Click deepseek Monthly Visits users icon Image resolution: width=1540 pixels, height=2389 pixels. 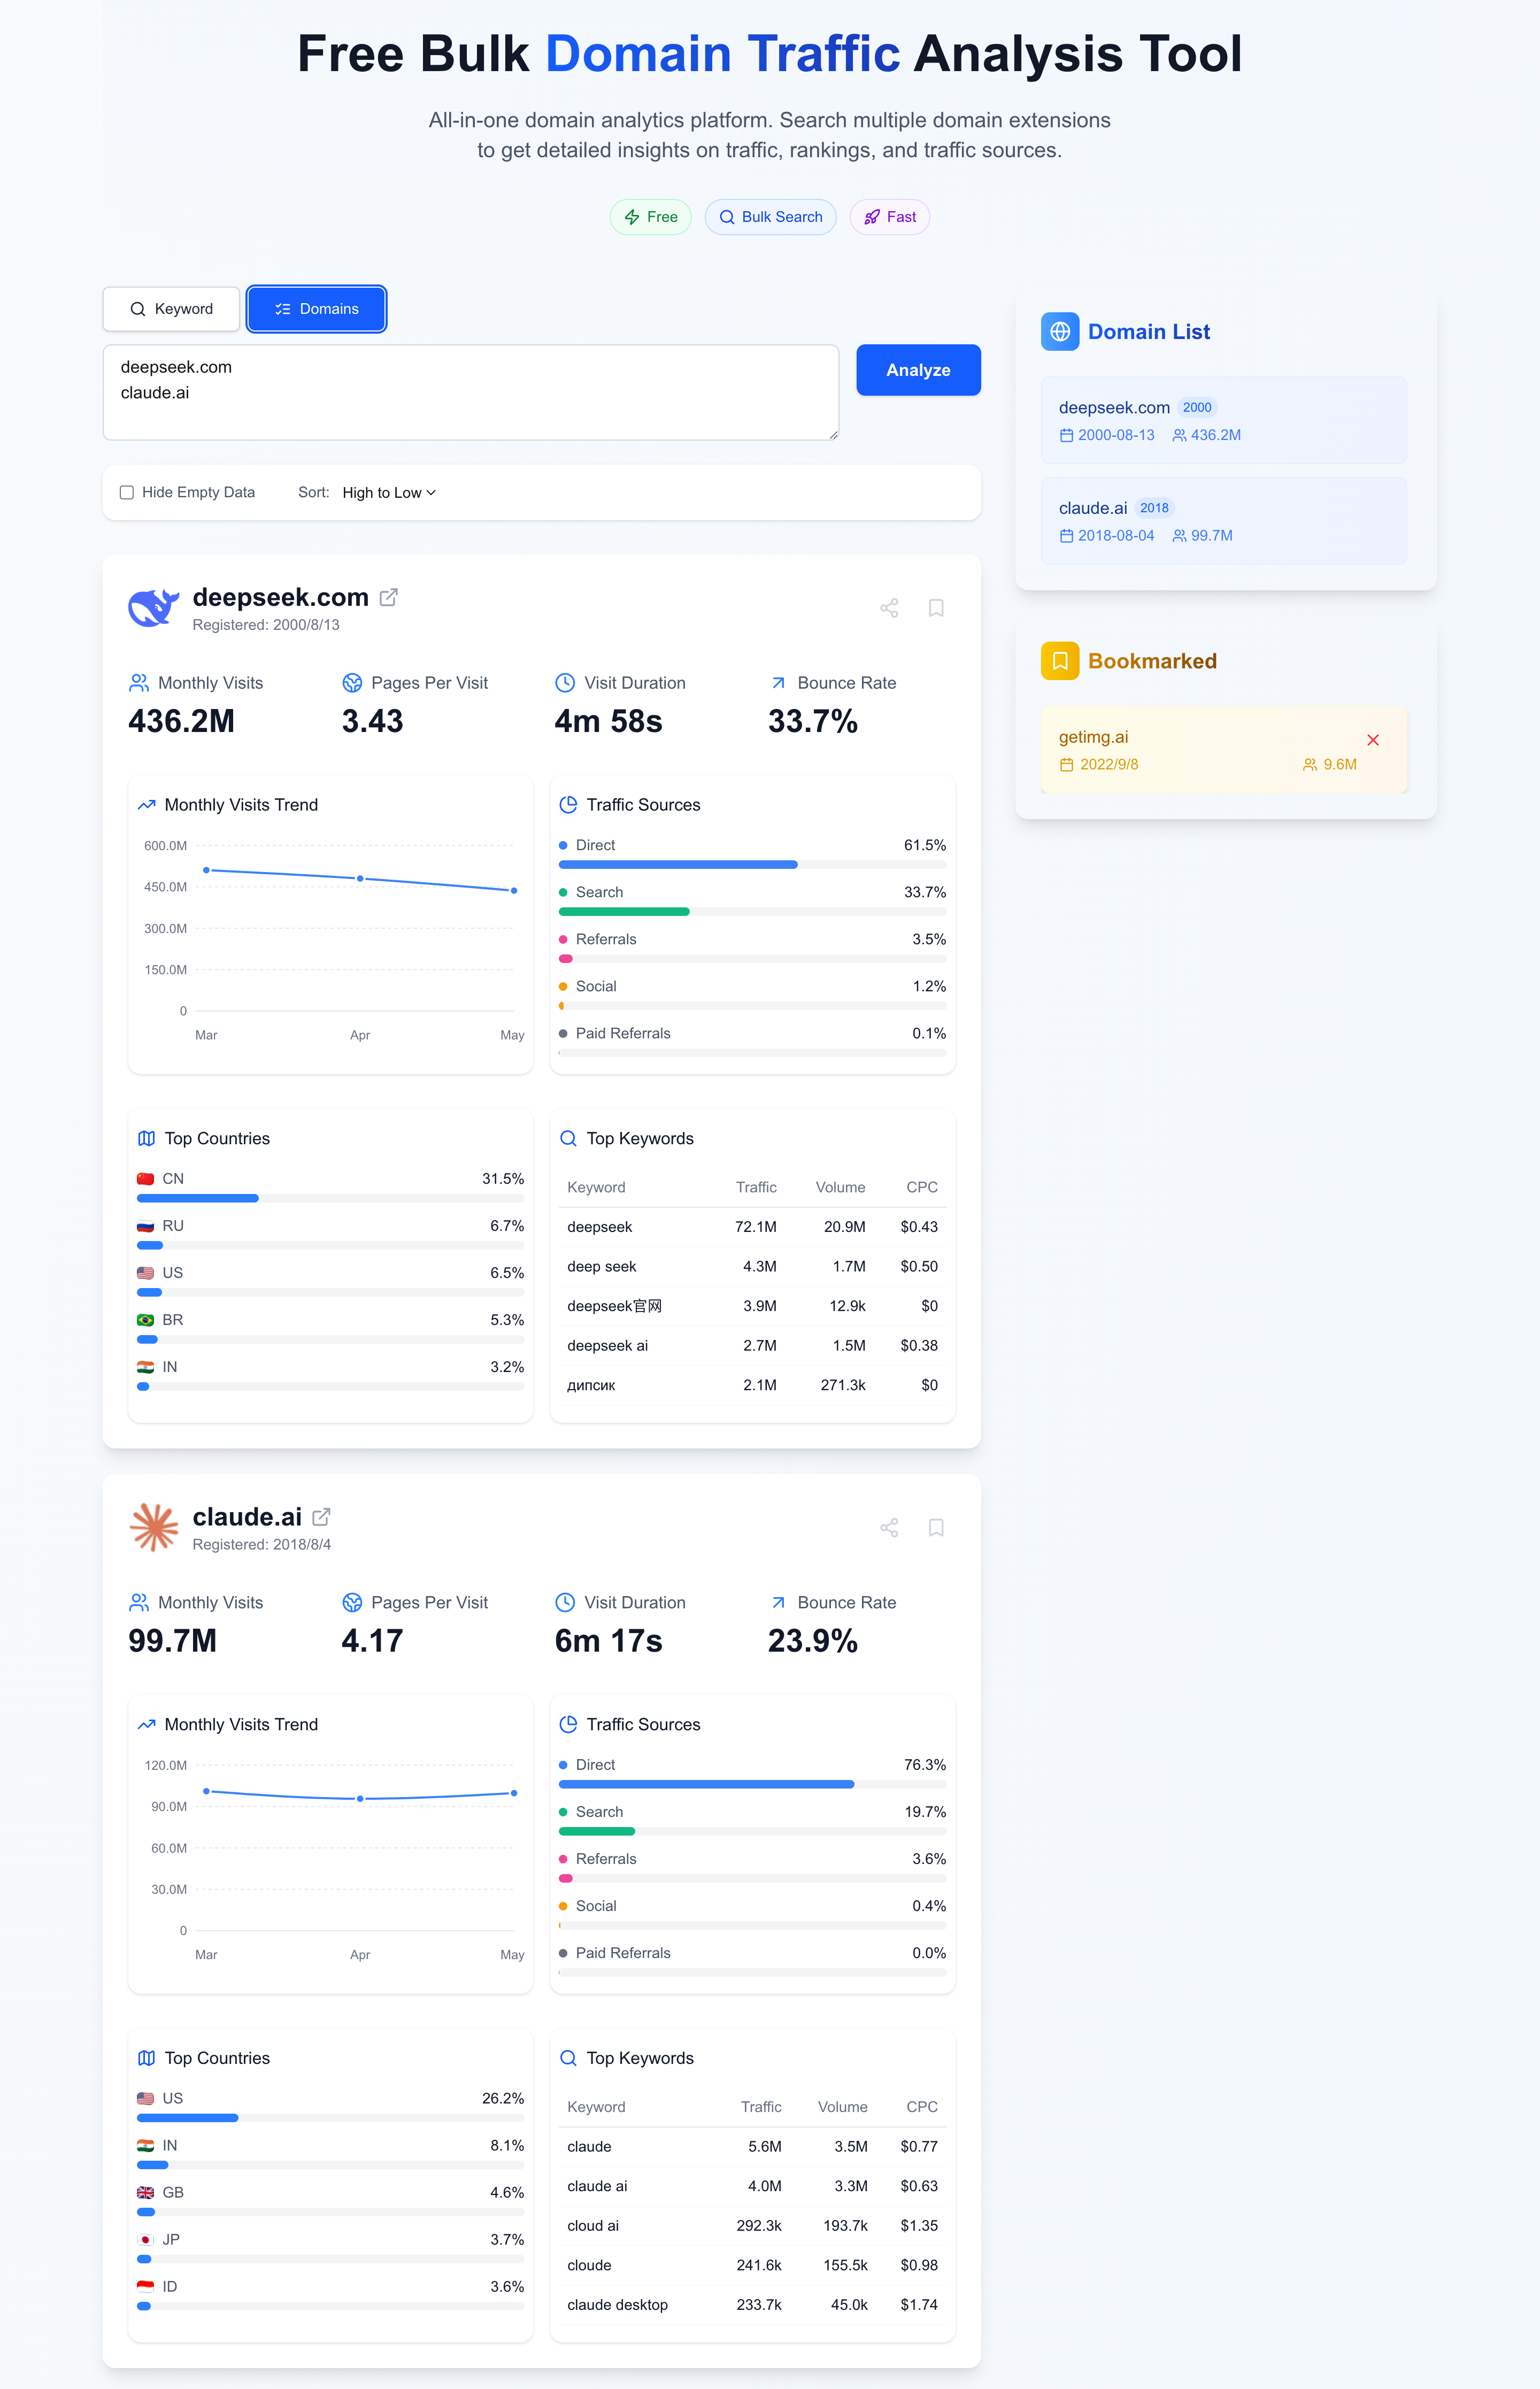click(139, 683)
